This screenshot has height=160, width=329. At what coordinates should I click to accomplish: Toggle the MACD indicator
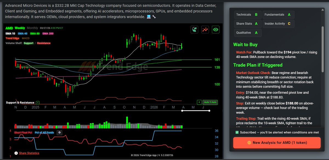[x=25, y=38]
